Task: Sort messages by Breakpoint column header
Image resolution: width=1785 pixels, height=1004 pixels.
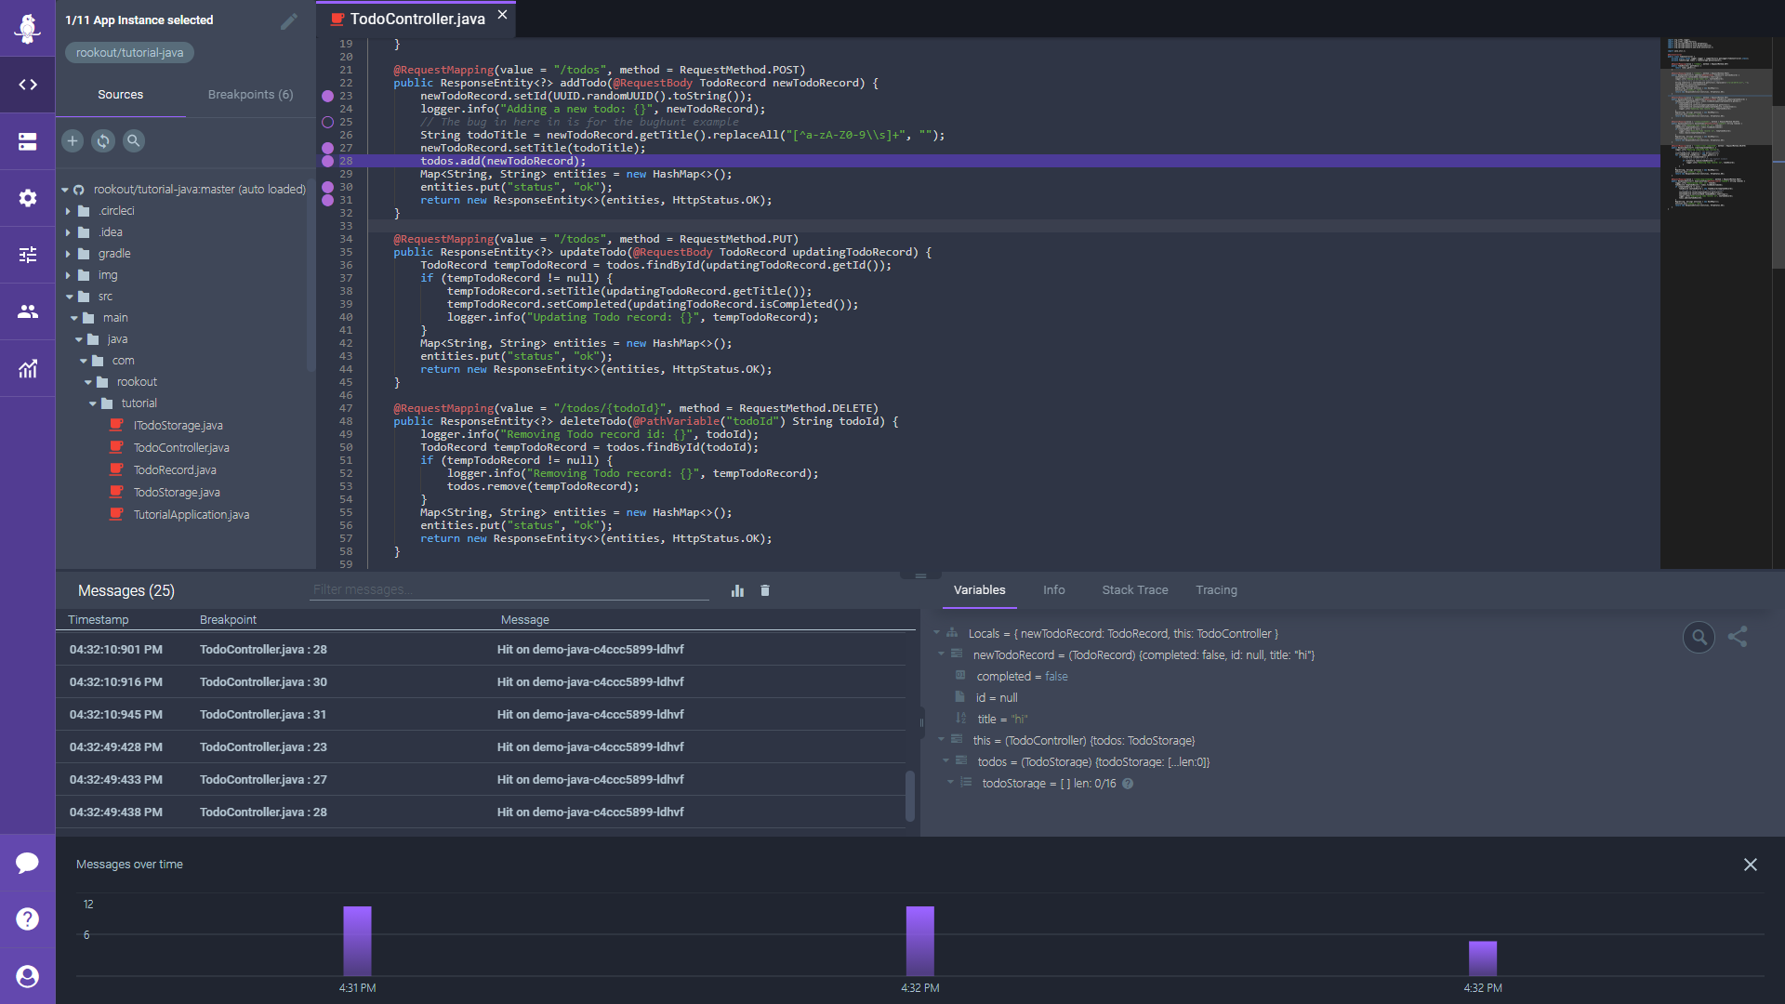Action: point(228,620)
